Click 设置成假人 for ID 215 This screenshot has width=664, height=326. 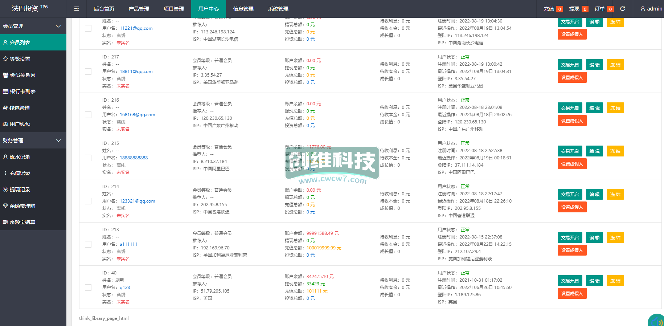coord(572,164)
